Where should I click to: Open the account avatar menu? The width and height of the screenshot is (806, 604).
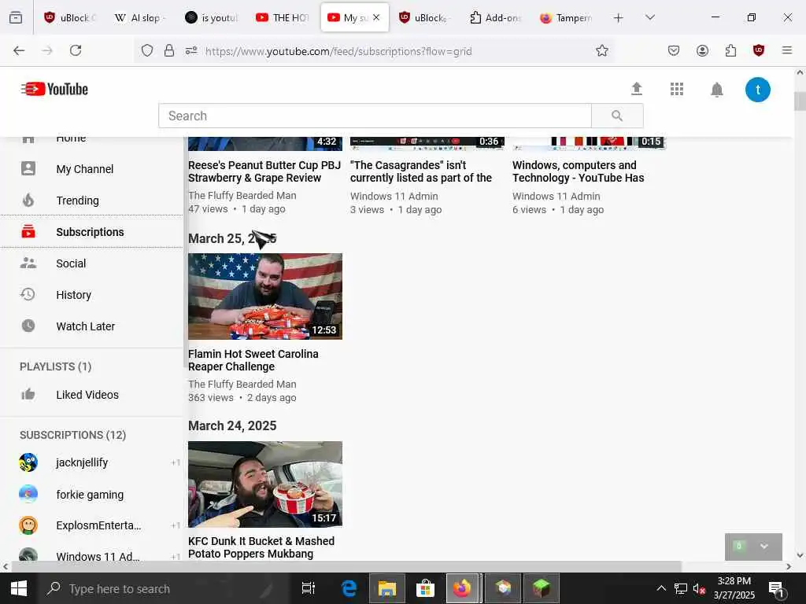pos(758,90)
